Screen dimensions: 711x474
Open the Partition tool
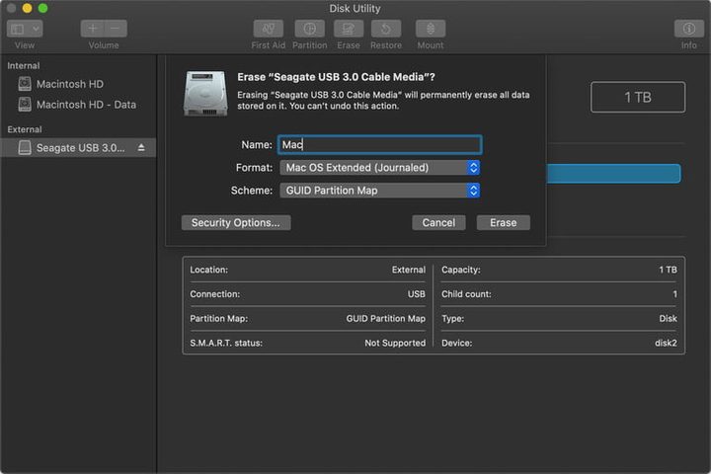309,29
